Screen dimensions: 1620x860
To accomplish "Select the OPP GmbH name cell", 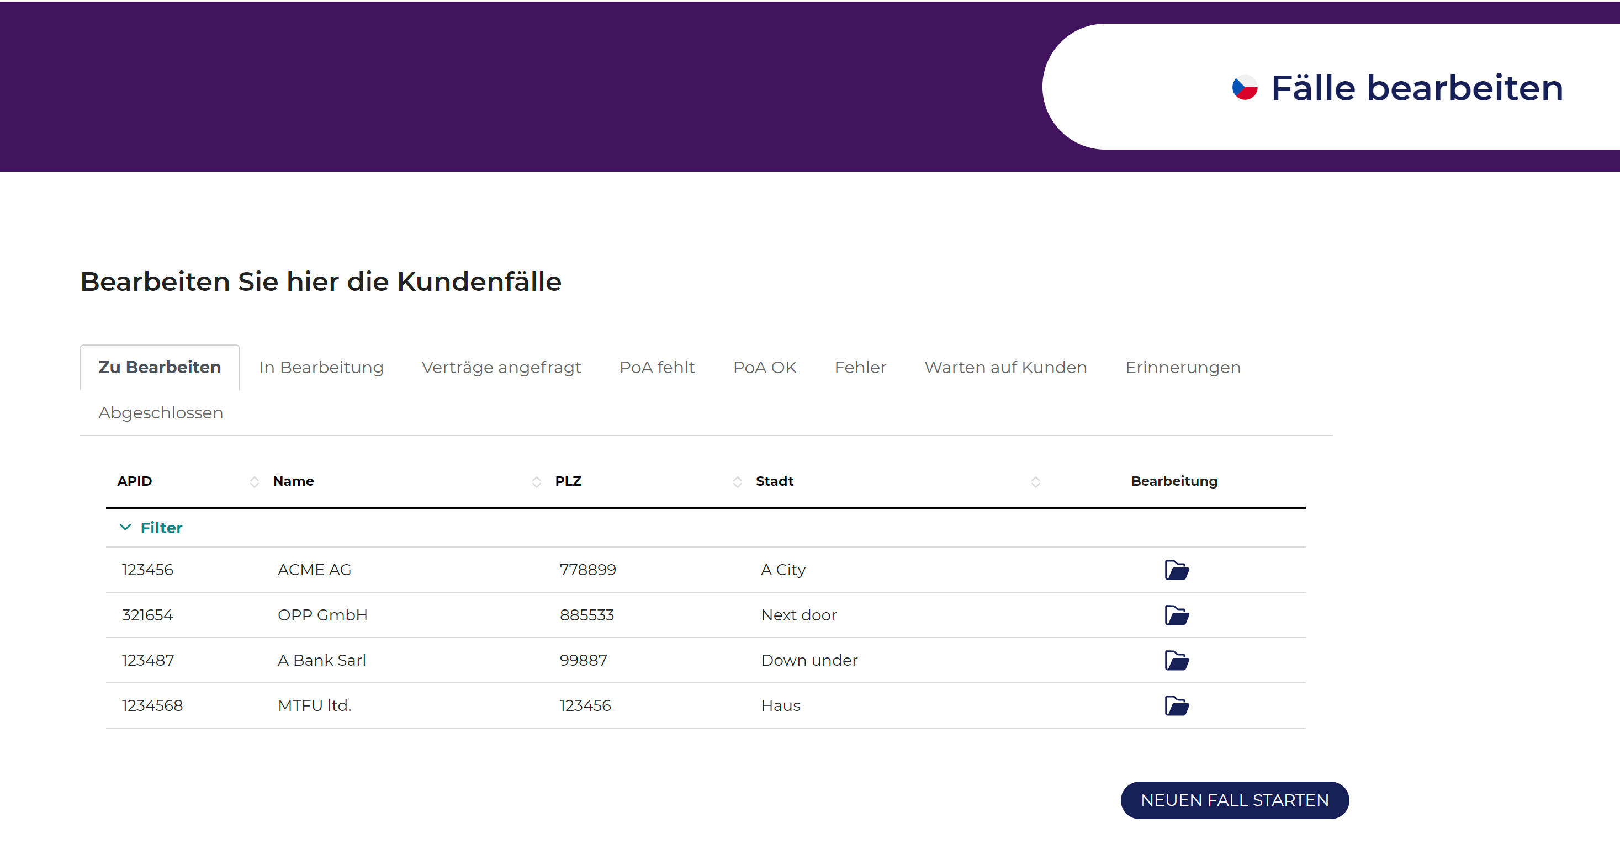I will (322, 615).
